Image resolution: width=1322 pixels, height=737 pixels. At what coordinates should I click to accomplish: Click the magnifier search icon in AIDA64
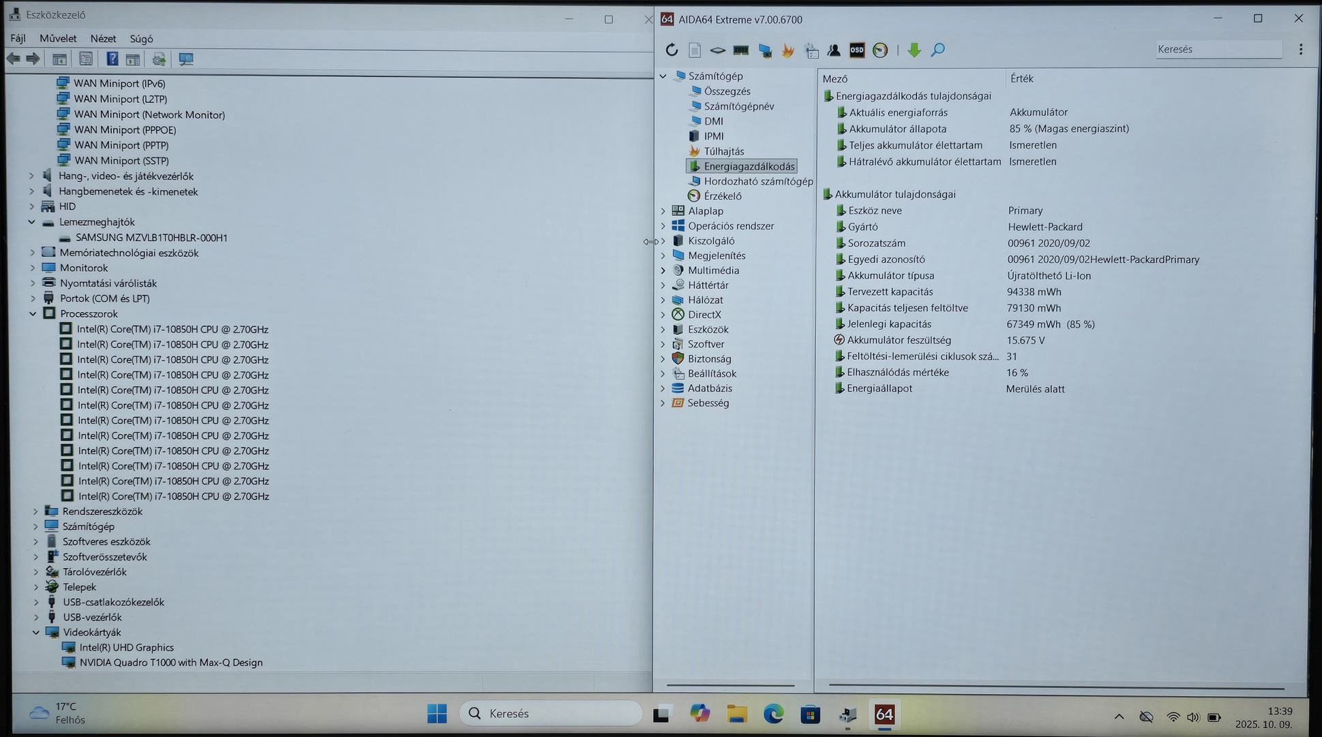(x=938, y=50)
